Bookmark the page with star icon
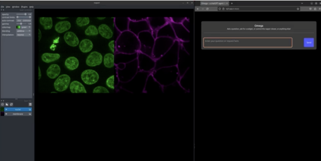The width and height of the screenshot is (321, 161). [x=298, y=9]
